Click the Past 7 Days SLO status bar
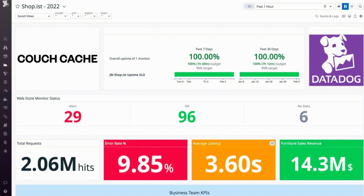The height and width of the screenshot is (196, 364). click(x=204, y=74)
